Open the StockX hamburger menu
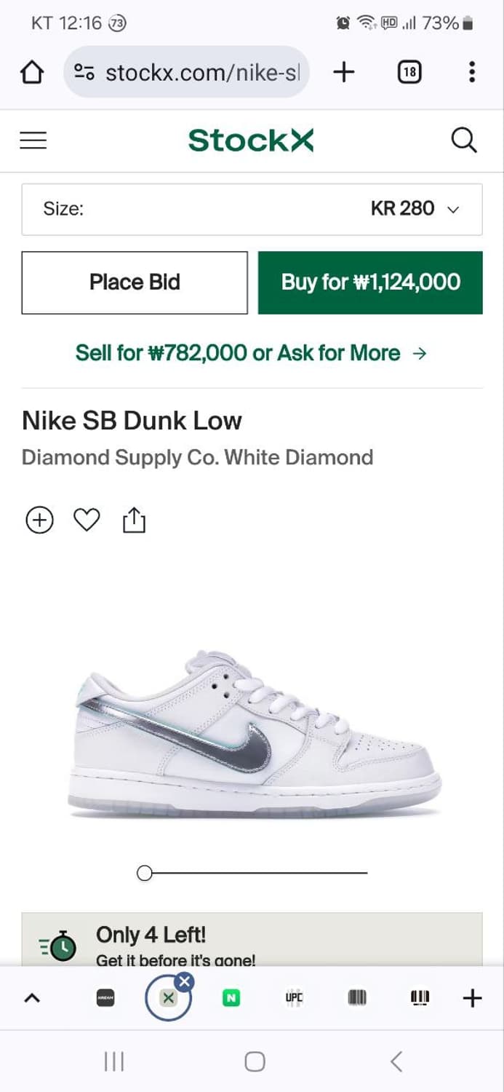The image size is (504, 1092). click(x=33, y=141)
